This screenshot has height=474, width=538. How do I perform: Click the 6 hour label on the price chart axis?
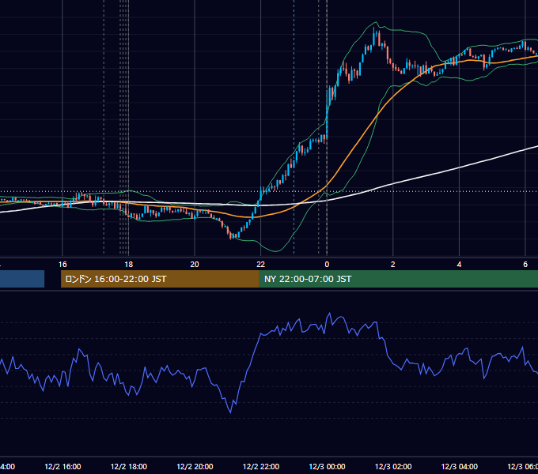coord(525,265)
